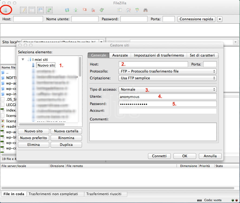Toggle remote directory tree toolbar icon
240x203 pixels.
coord(41,10)
